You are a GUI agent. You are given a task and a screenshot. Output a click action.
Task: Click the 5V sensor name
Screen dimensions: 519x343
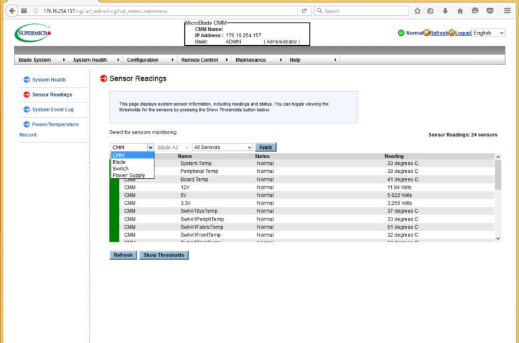184,195
